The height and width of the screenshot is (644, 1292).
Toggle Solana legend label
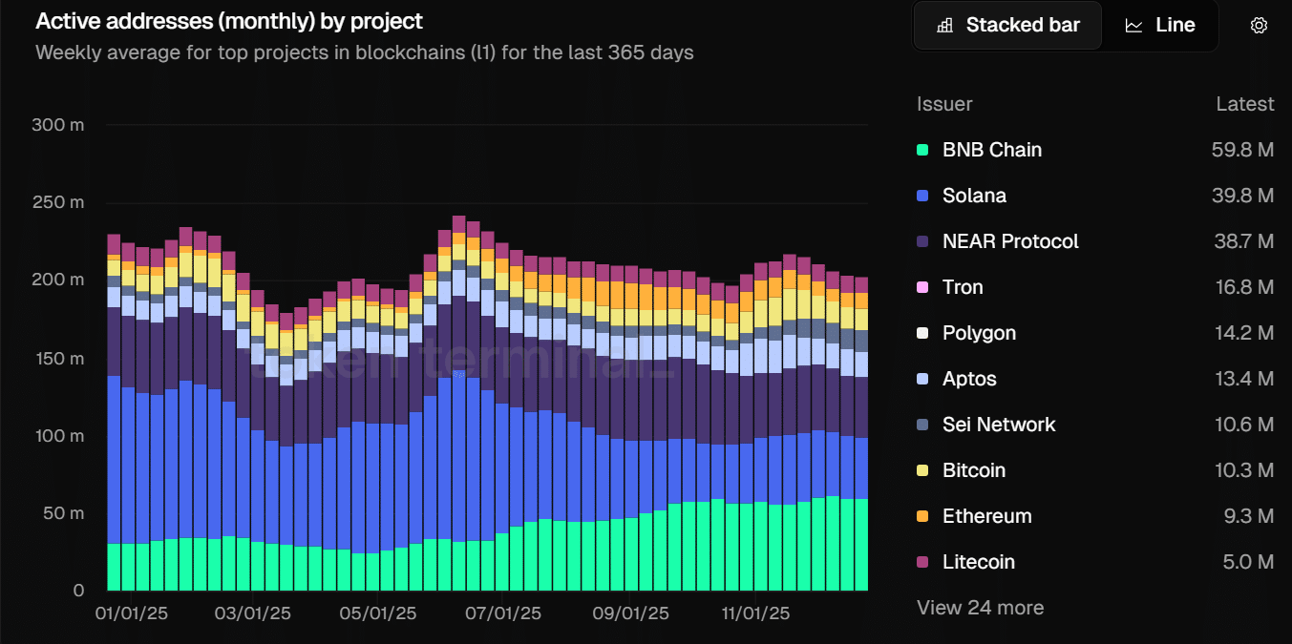click(x=974, y=196)
